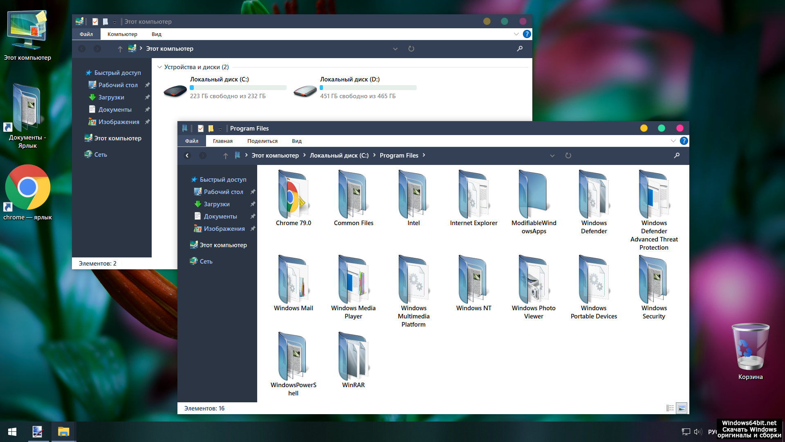Image resolution: width=785 pixels, height=442 pixels.
Task: Open the Вид tab in Program Files
Action: pyautogui.click(x=296, y=141)
